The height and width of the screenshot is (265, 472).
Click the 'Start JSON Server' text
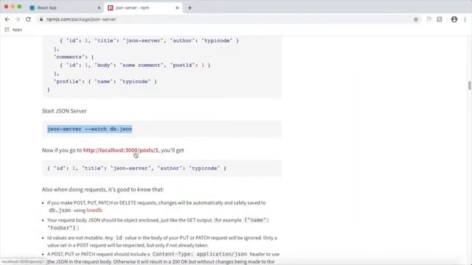[x=64, y=111]
